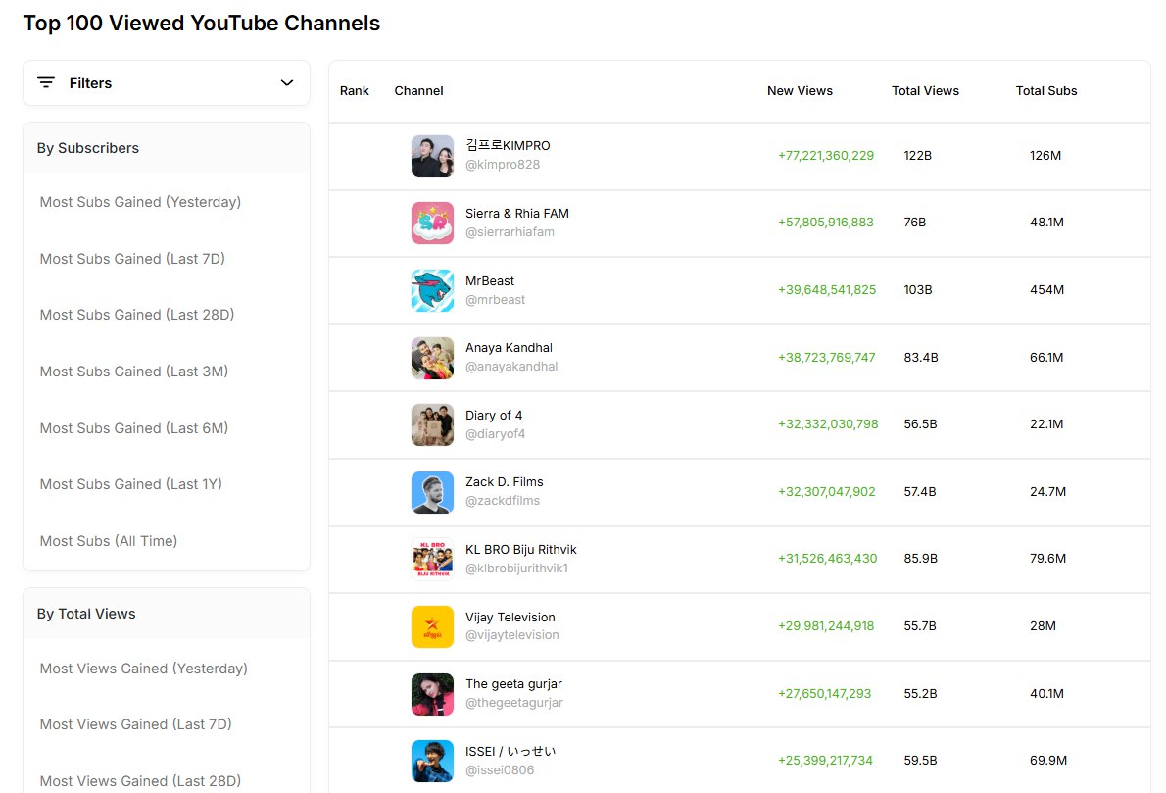The image size is (1166, 793).
Task: Click the MrBeast channel avatar icon
Action: pyautogui.click(x=432, y=290)
